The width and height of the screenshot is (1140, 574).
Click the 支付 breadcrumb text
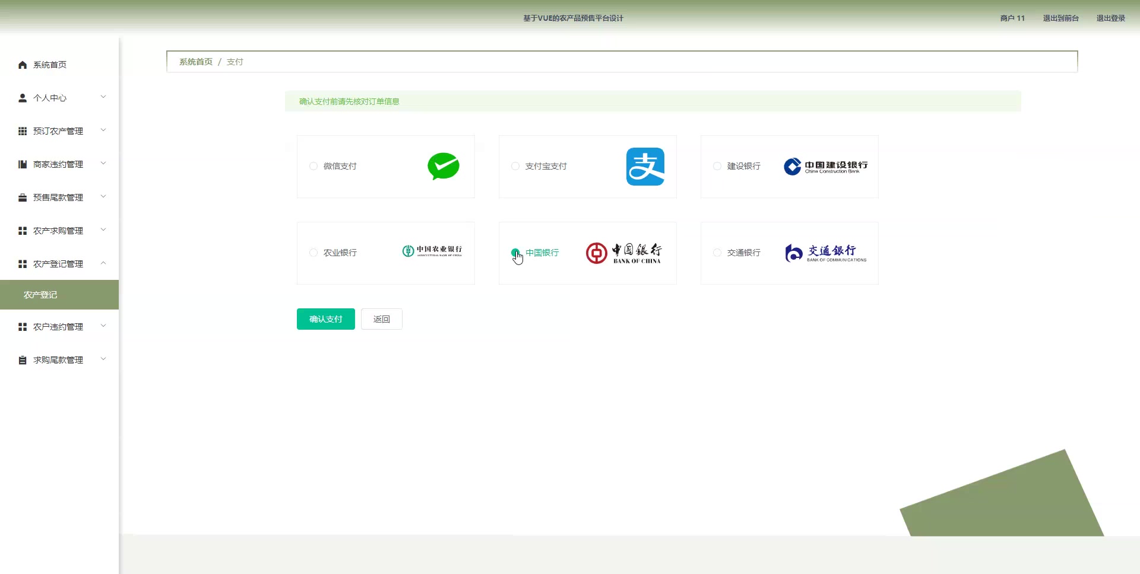pos(235,62)
